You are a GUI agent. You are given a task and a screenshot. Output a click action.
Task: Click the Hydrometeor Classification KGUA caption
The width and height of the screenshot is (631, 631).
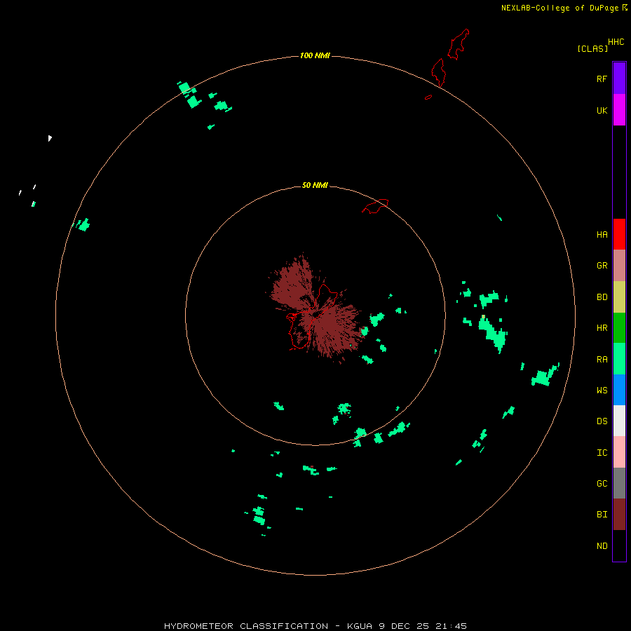315,626
